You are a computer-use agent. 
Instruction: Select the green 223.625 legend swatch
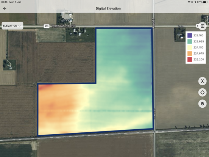[x=190, y=41]
